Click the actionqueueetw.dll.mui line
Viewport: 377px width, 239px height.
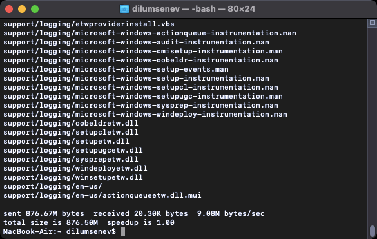tap(102, 195)
